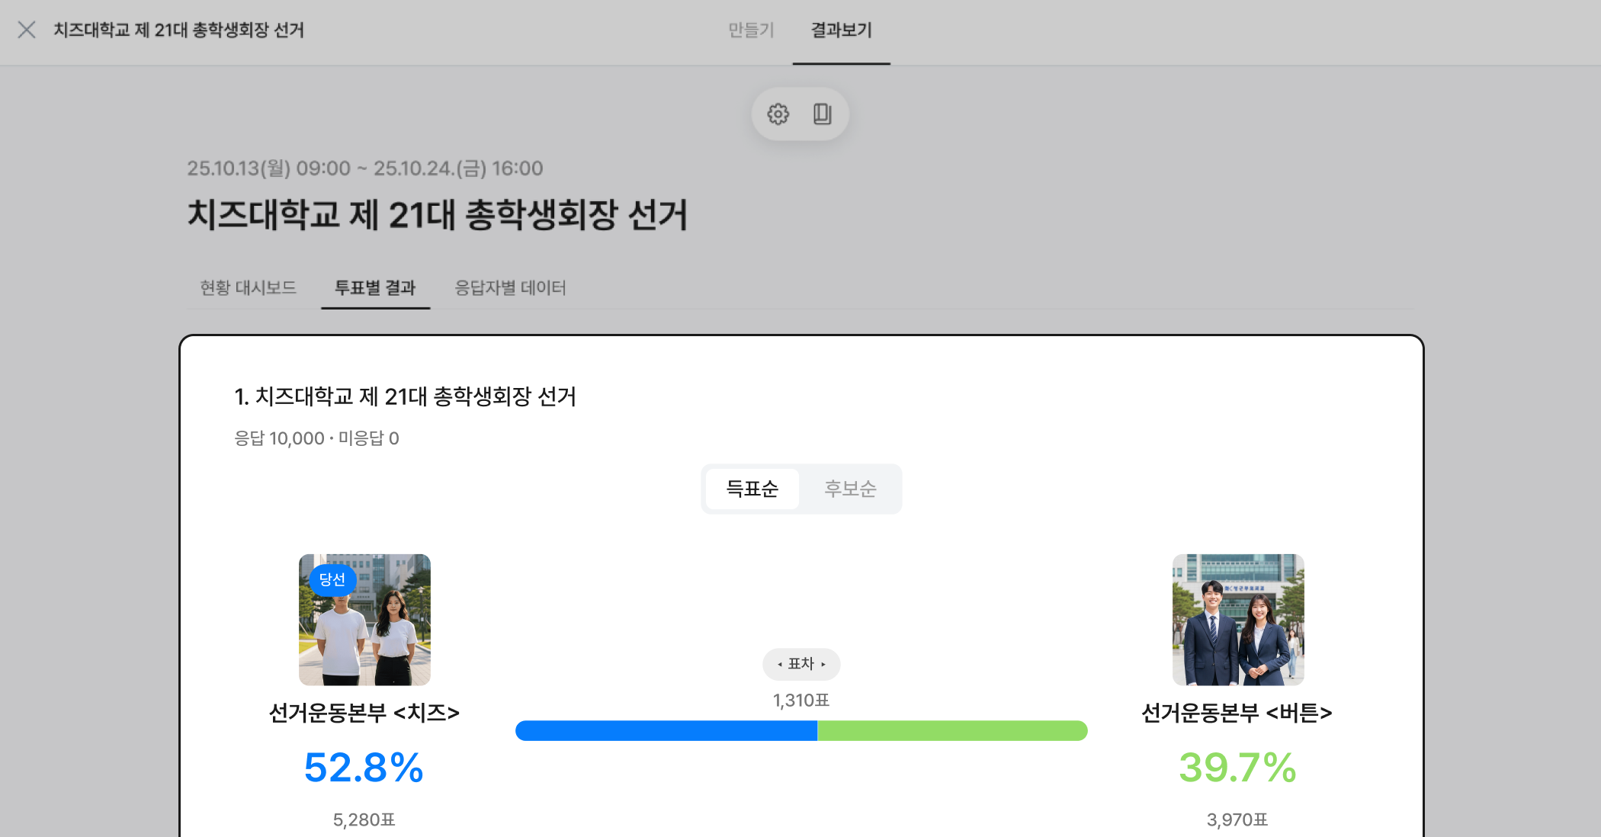1601x837 pixels.
Task: Click the document copy icon beside the gear
Action: pos(822,114)
